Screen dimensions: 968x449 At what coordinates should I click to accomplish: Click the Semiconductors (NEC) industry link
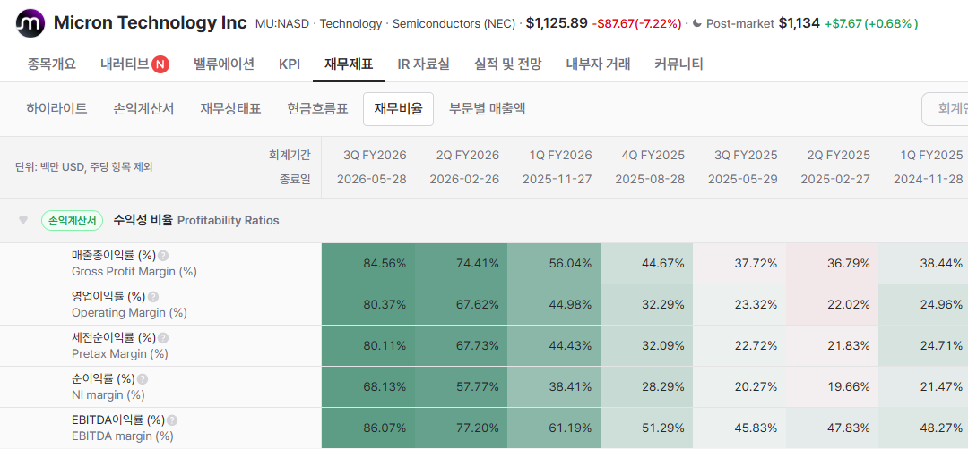click(454, 24)
